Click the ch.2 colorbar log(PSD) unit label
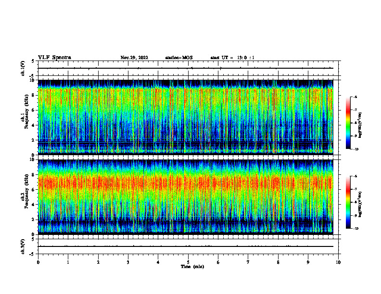 click(360, 205)
